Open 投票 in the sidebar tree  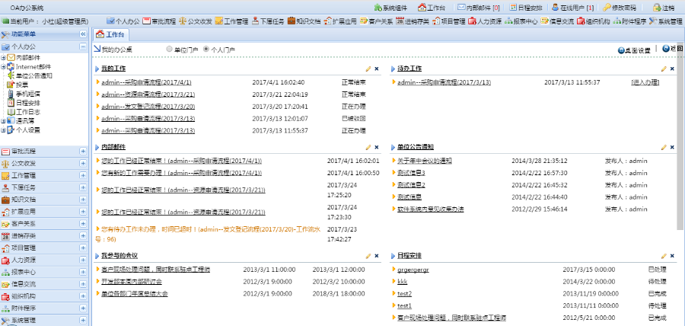[x=22, y=85]
